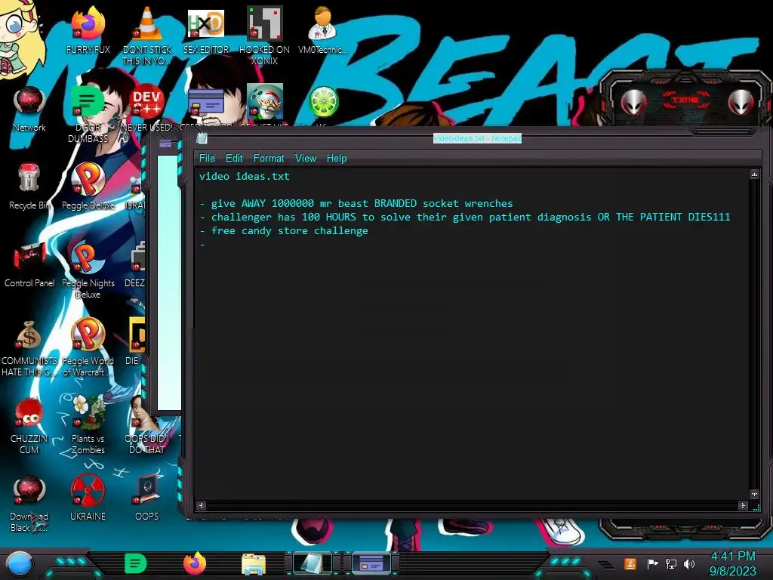Open the Notepad View menu
Image resolution: width=773 pixels, height=580 pixels.
(x=305, y=159)
